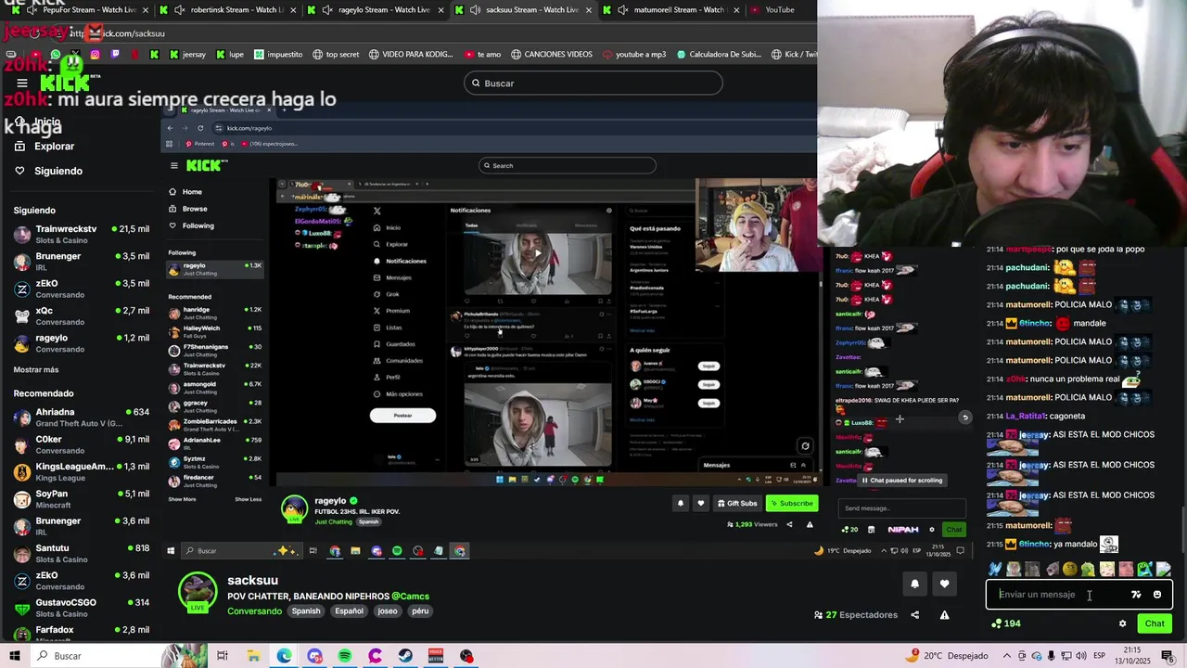Open Voicemeeter from the taskbar
Viewport: 1187px width, 668px height.
436,656
